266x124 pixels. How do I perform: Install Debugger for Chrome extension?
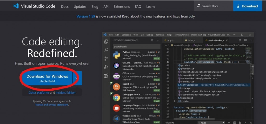click(157, 101)
